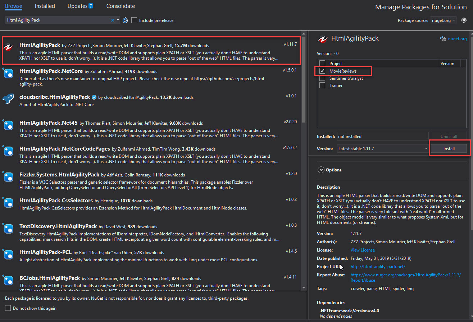Click the HtmlAgilityPack.Net45 package icon
The height and width of the screenshot is (322, 473).
pyautogui.click(x=8, y=125)
